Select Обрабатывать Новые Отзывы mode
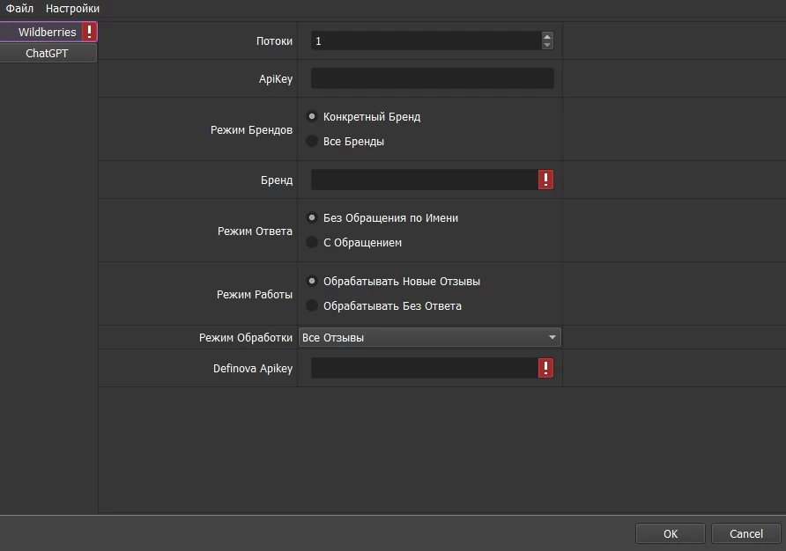This screenshot has height=551, width=786. point(312,281)
